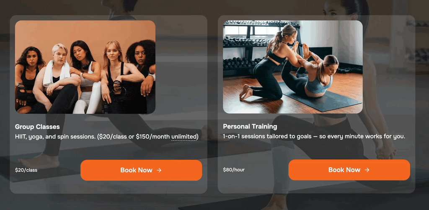The height and width of the screenshot is (210, 429).
Task: Open the Personal Training stretching photo
Action: 293,67
